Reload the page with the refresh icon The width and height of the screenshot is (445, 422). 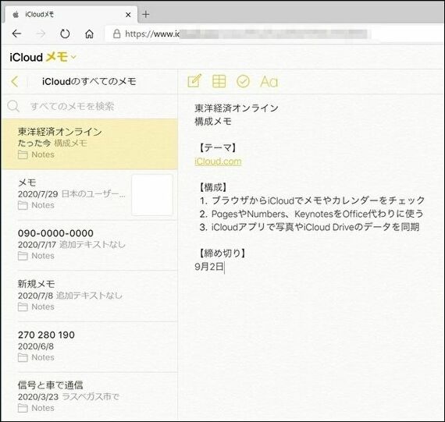coord(65,34)
